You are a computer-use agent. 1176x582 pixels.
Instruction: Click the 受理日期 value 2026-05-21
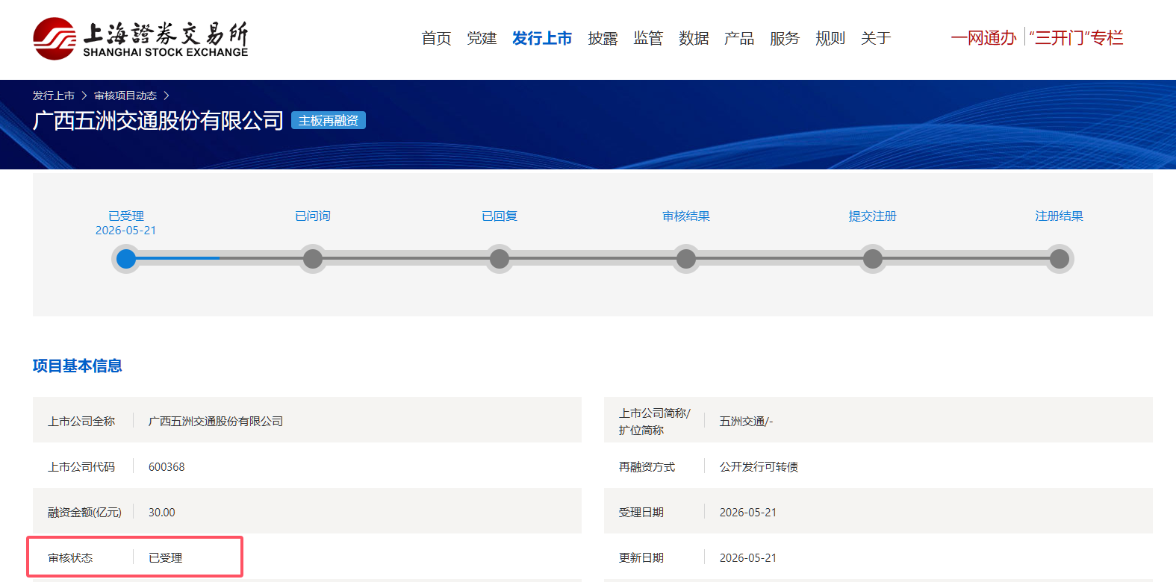748,513
